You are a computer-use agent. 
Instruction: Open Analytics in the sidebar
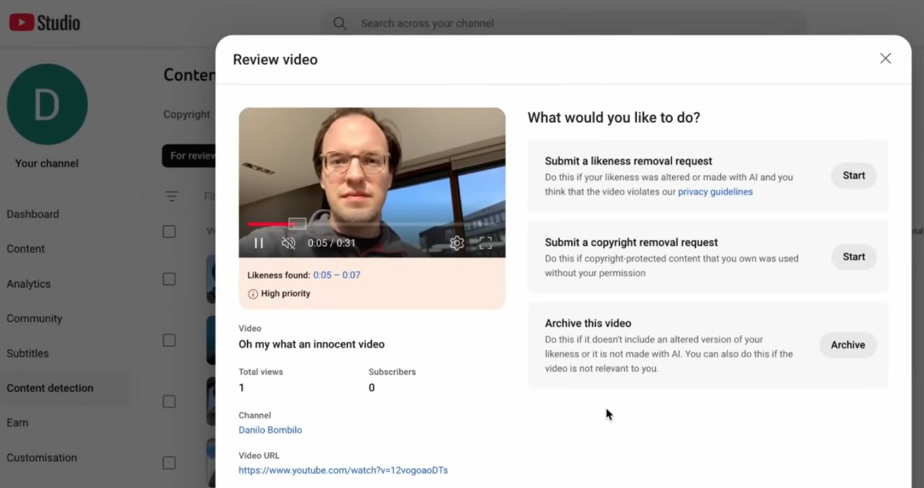pyautogui.click(x=28, y=284)
